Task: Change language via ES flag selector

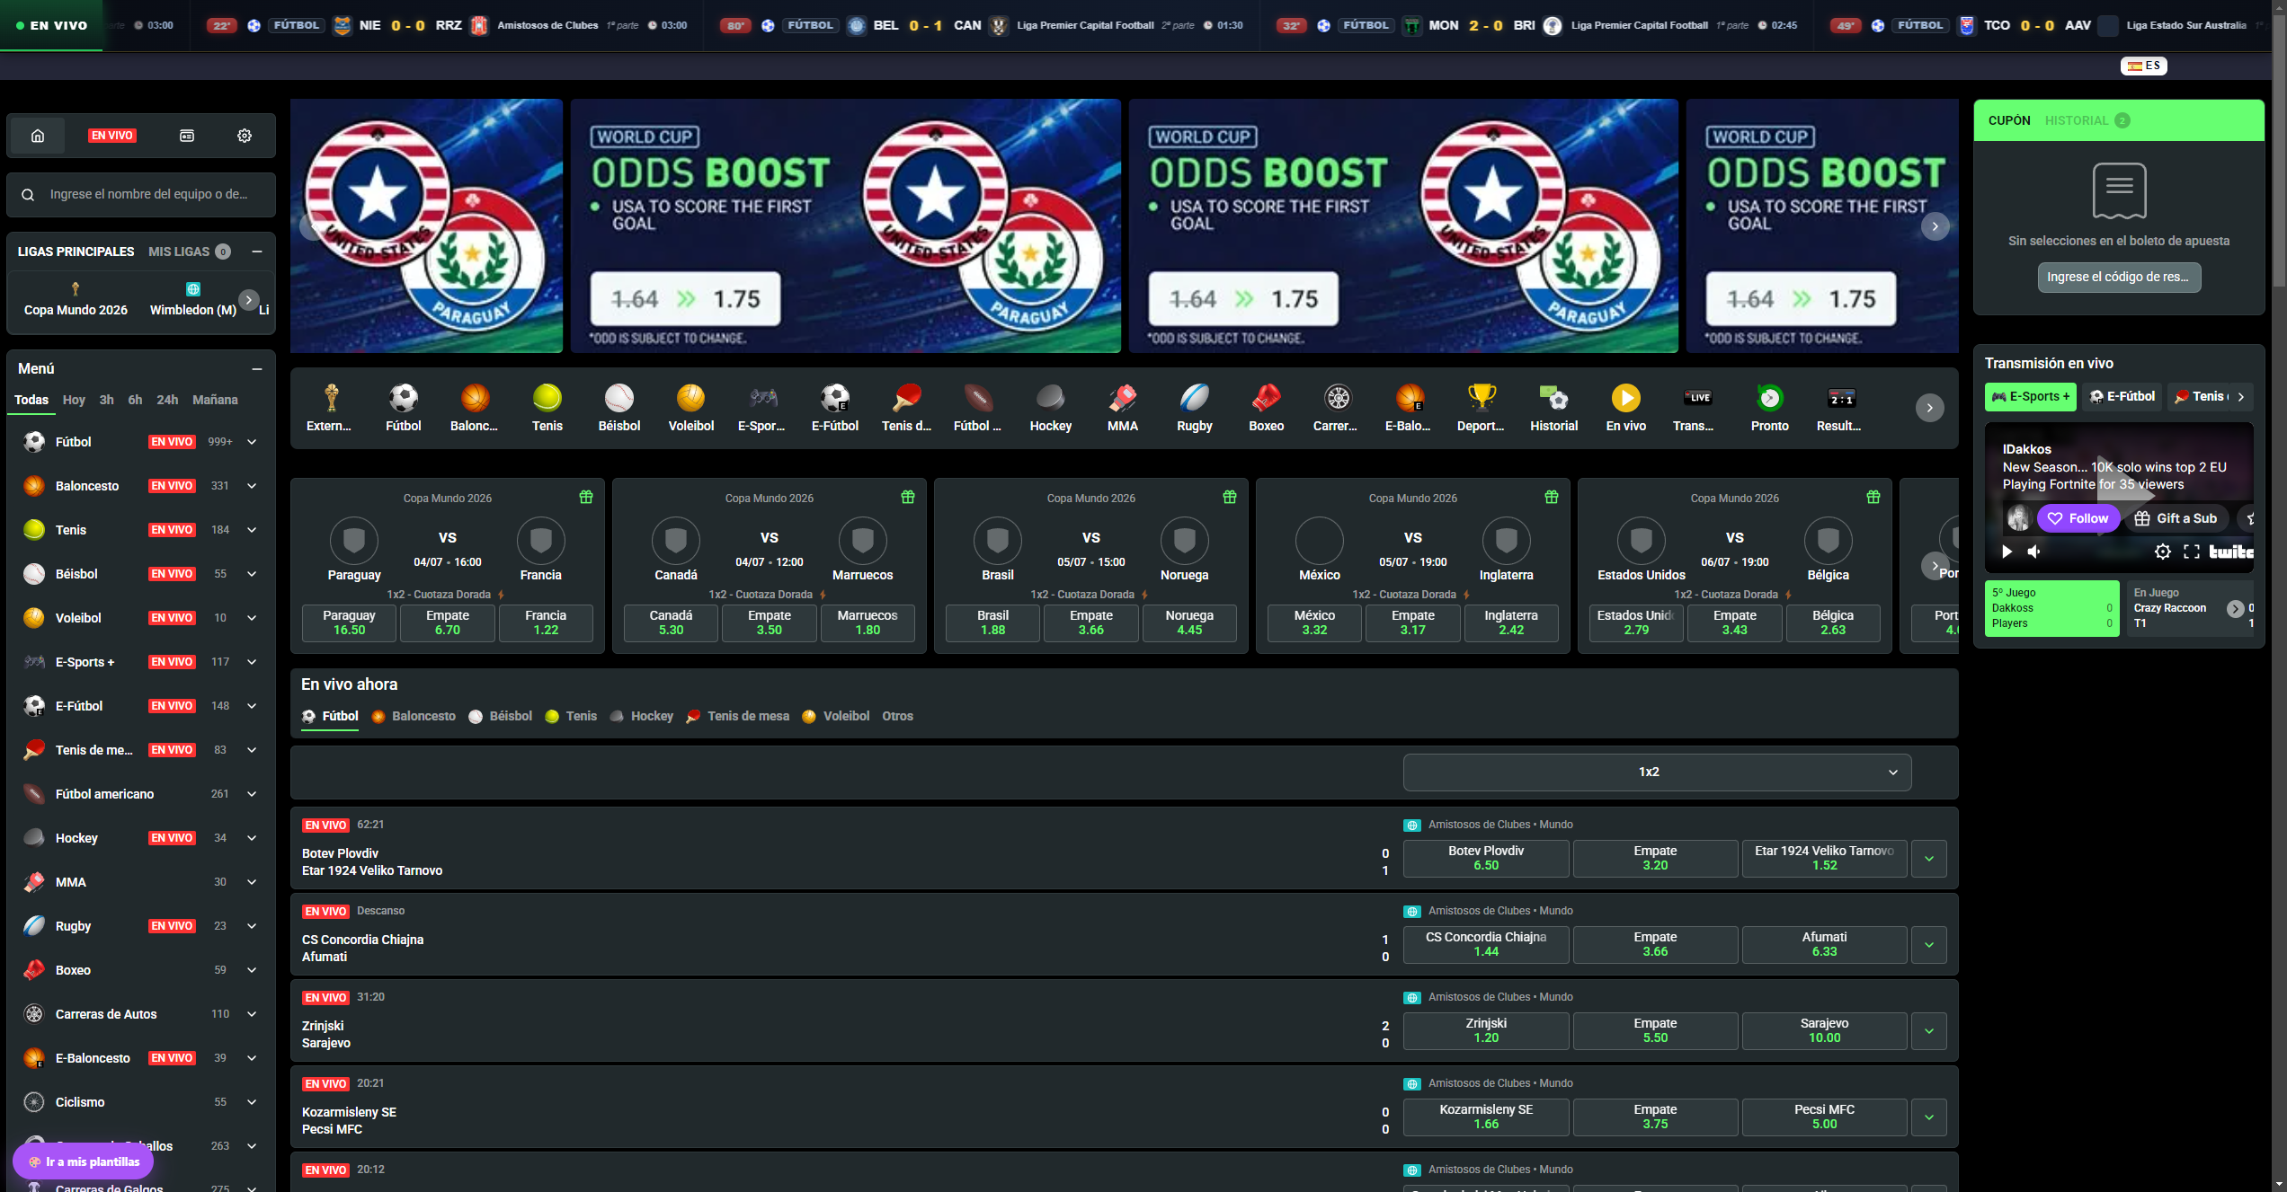Action: point(2144,66)
